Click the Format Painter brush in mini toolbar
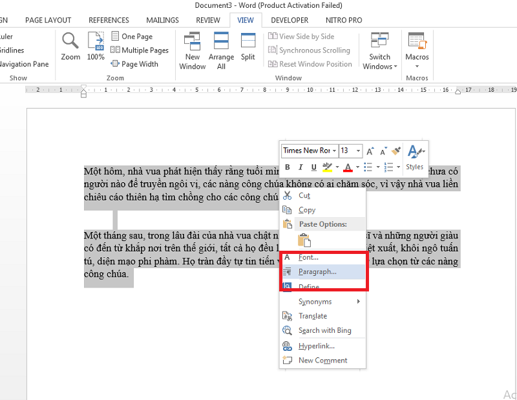Image resolution: width=517 pixels, height=400 pixels. point(396,151)
